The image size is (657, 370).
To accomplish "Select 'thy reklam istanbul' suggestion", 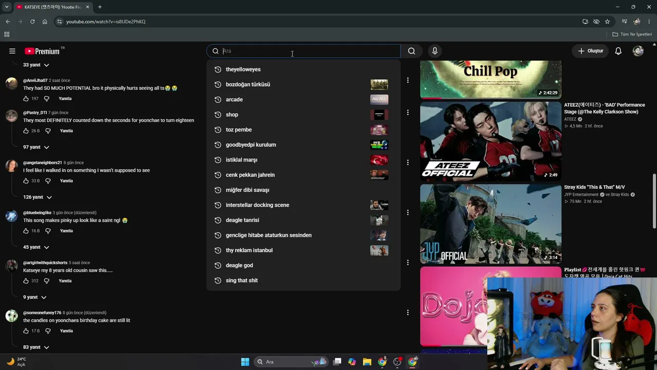I will tap(303, 250).
